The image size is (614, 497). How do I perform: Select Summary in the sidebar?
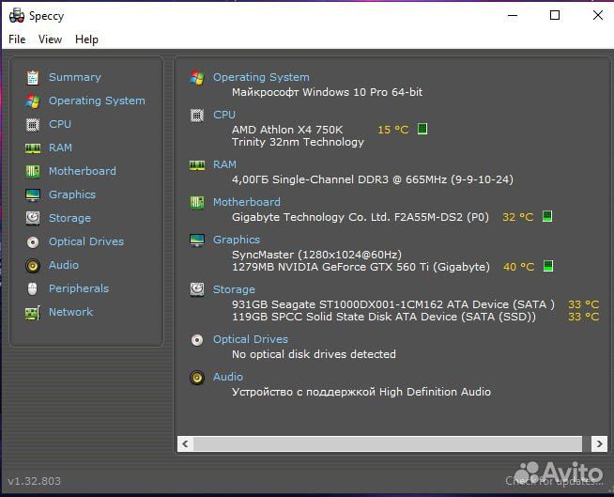click(75, 77)
